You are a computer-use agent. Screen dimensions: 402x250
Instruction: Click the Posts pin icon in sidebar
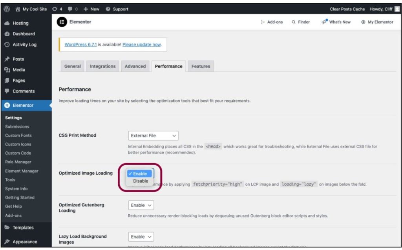tap(7, 59)
